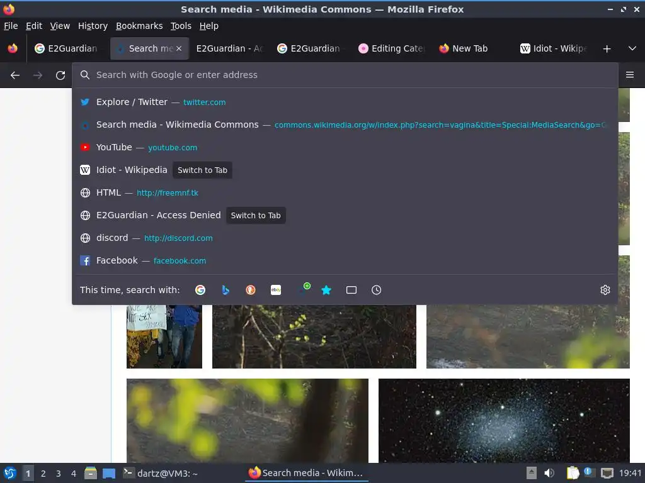Open the update notifier tray icon
The image size is (645, 483).
tap(589, 472)
